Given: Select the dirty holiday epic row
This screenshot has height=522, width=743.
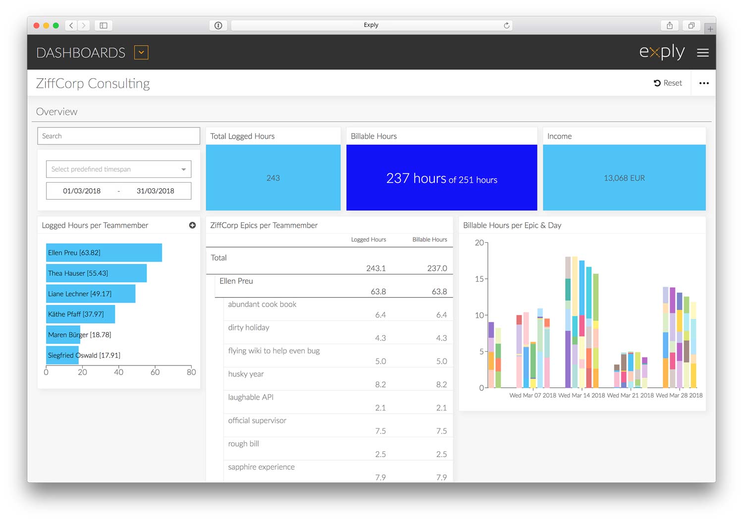Looking at the screenshot, I should coord(338,332).
